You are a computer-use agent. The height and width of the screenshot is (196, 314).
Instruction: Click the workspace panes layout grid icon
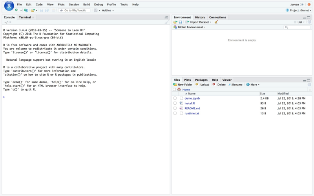[95, 10]
